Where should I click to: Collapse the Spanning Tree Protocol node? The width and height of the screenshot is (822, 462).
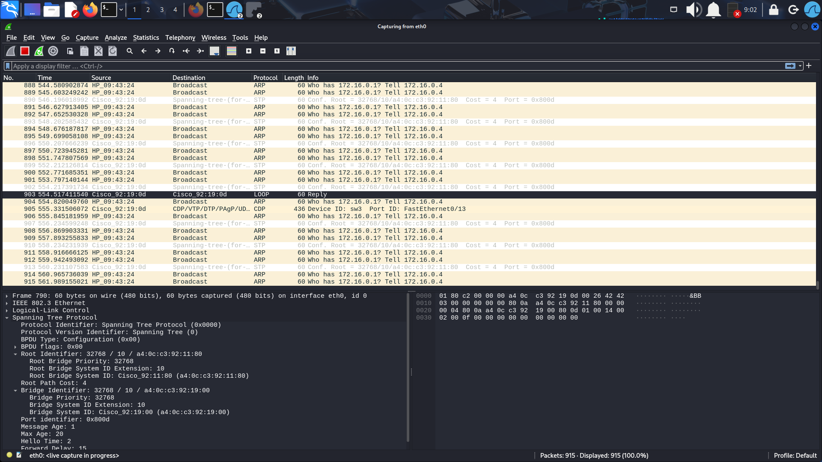7,318
